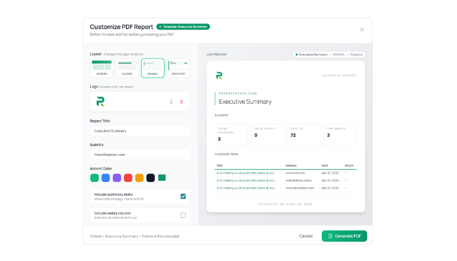Toggle Include summary stats checkbox
Screen dimensions: 457x261
pos(183,196)
